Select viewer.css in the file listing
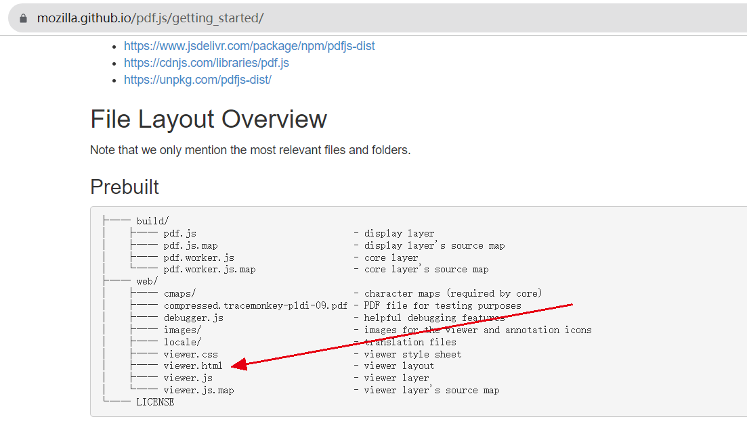Image resolution: width=747 pixels, height=421 pixels. point(190,353)
